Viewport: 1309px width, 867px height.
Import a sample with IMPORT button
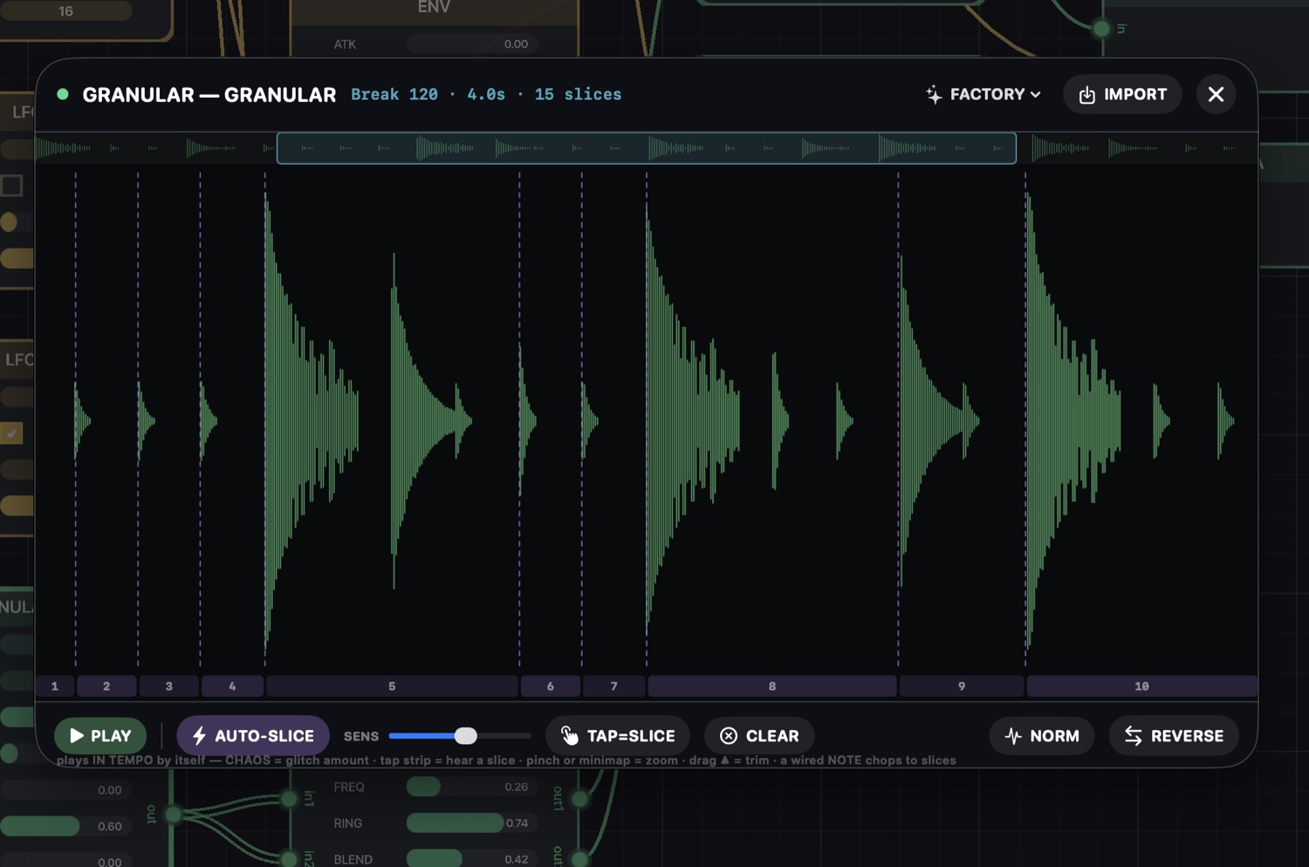pyautogui.click(x=1122, y=94)
